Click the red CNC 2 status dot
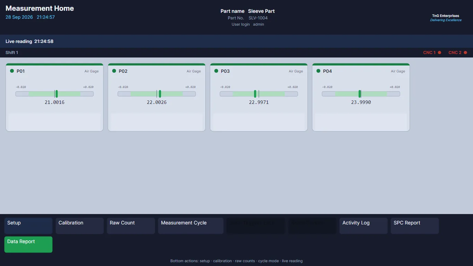 (465, 53)
